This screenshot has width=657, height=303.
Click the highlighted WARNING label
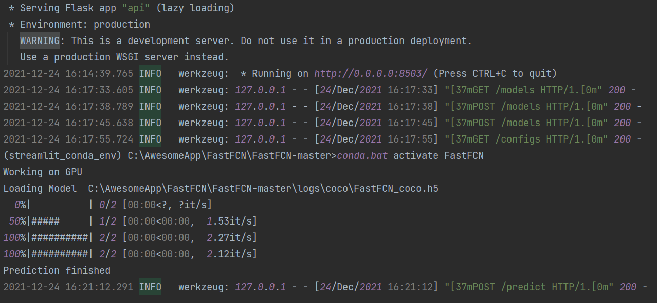[x=40, y=41]
